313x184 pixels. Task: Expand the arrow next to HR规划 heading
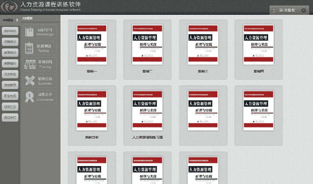[x=18, y=19]
